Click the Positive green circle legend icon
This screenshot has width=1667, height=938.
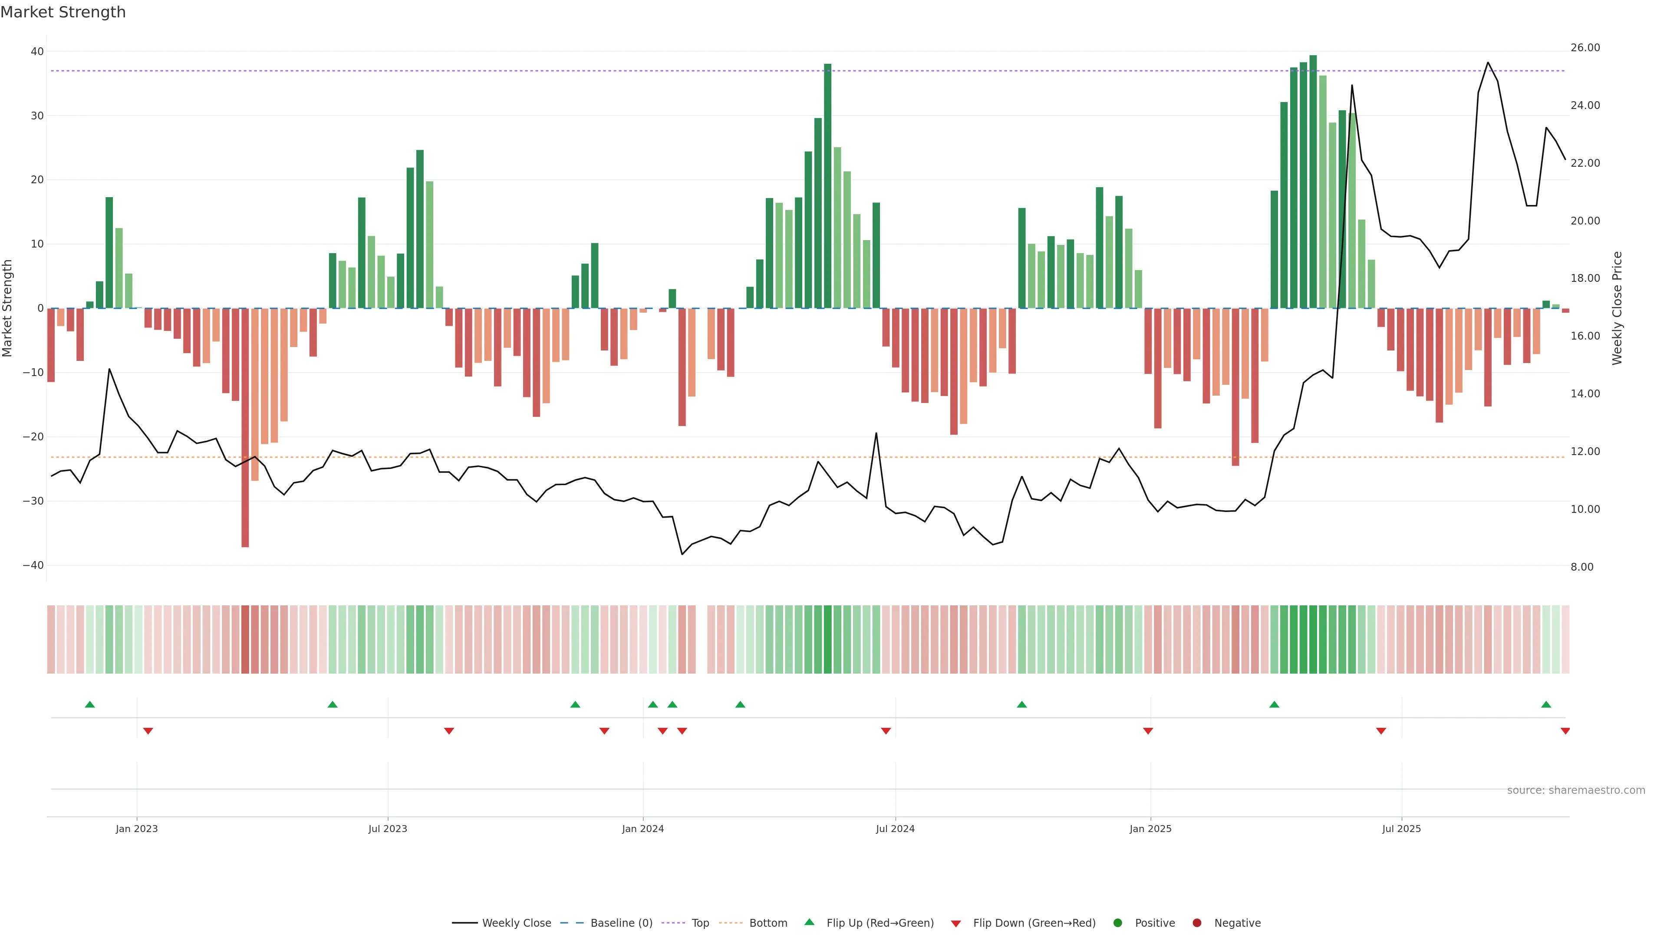click(1117, 922)
